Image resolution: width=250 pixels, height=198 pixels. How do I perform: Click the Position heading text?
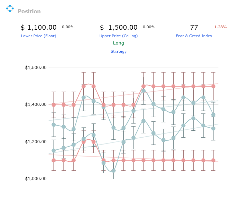(x=29, y=11)
